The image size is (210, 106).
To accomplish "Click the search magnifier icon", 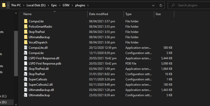I will tap(173, 5).
